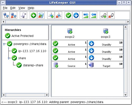Select the osspc3 server icon
This screenshot has height=105, width=132.
tap(106, 31)
